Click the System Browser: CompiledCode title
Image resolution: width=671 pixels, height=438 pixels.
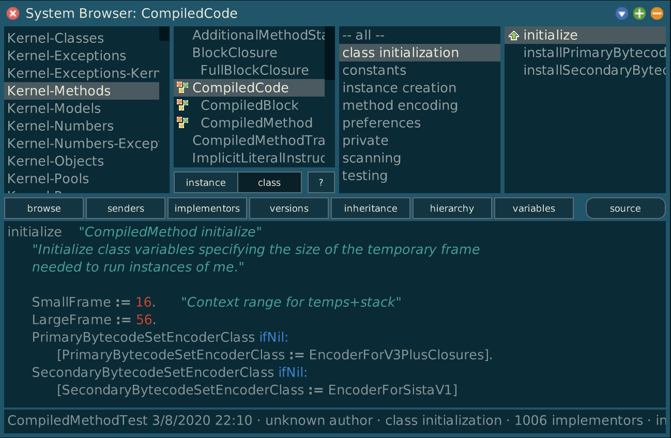click(131, 13)
